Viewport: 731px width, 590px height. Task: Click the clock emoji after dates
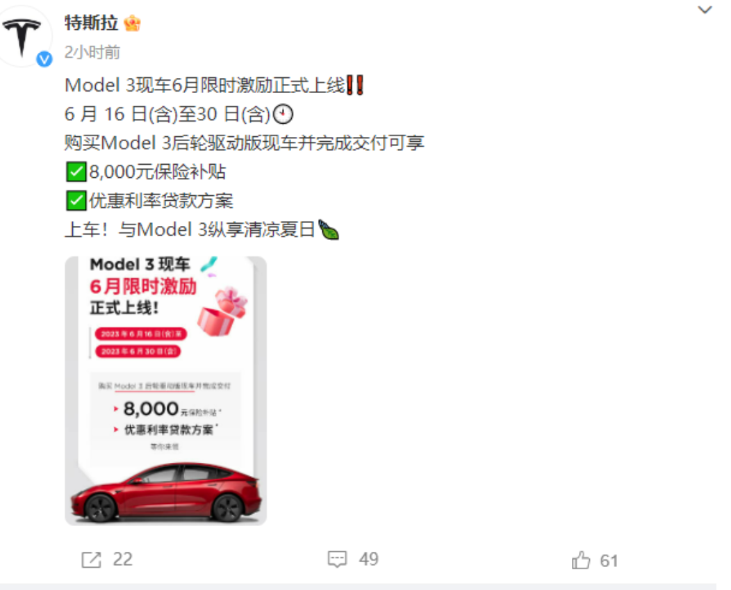click(283, 115)
